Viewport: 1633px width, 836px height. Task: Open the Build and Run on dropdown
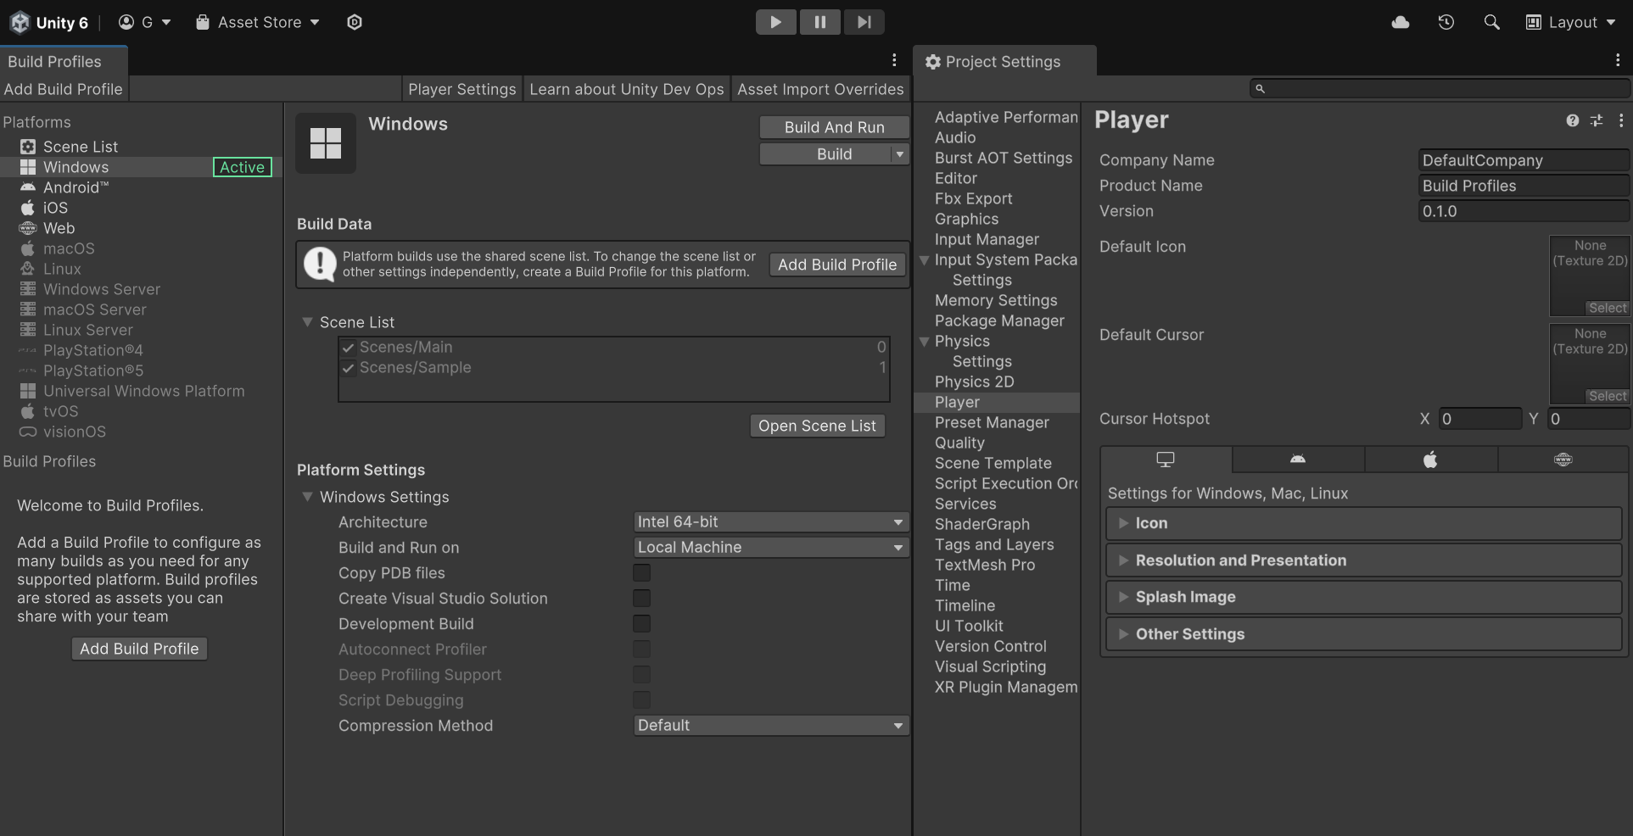[x=771, y=548]
